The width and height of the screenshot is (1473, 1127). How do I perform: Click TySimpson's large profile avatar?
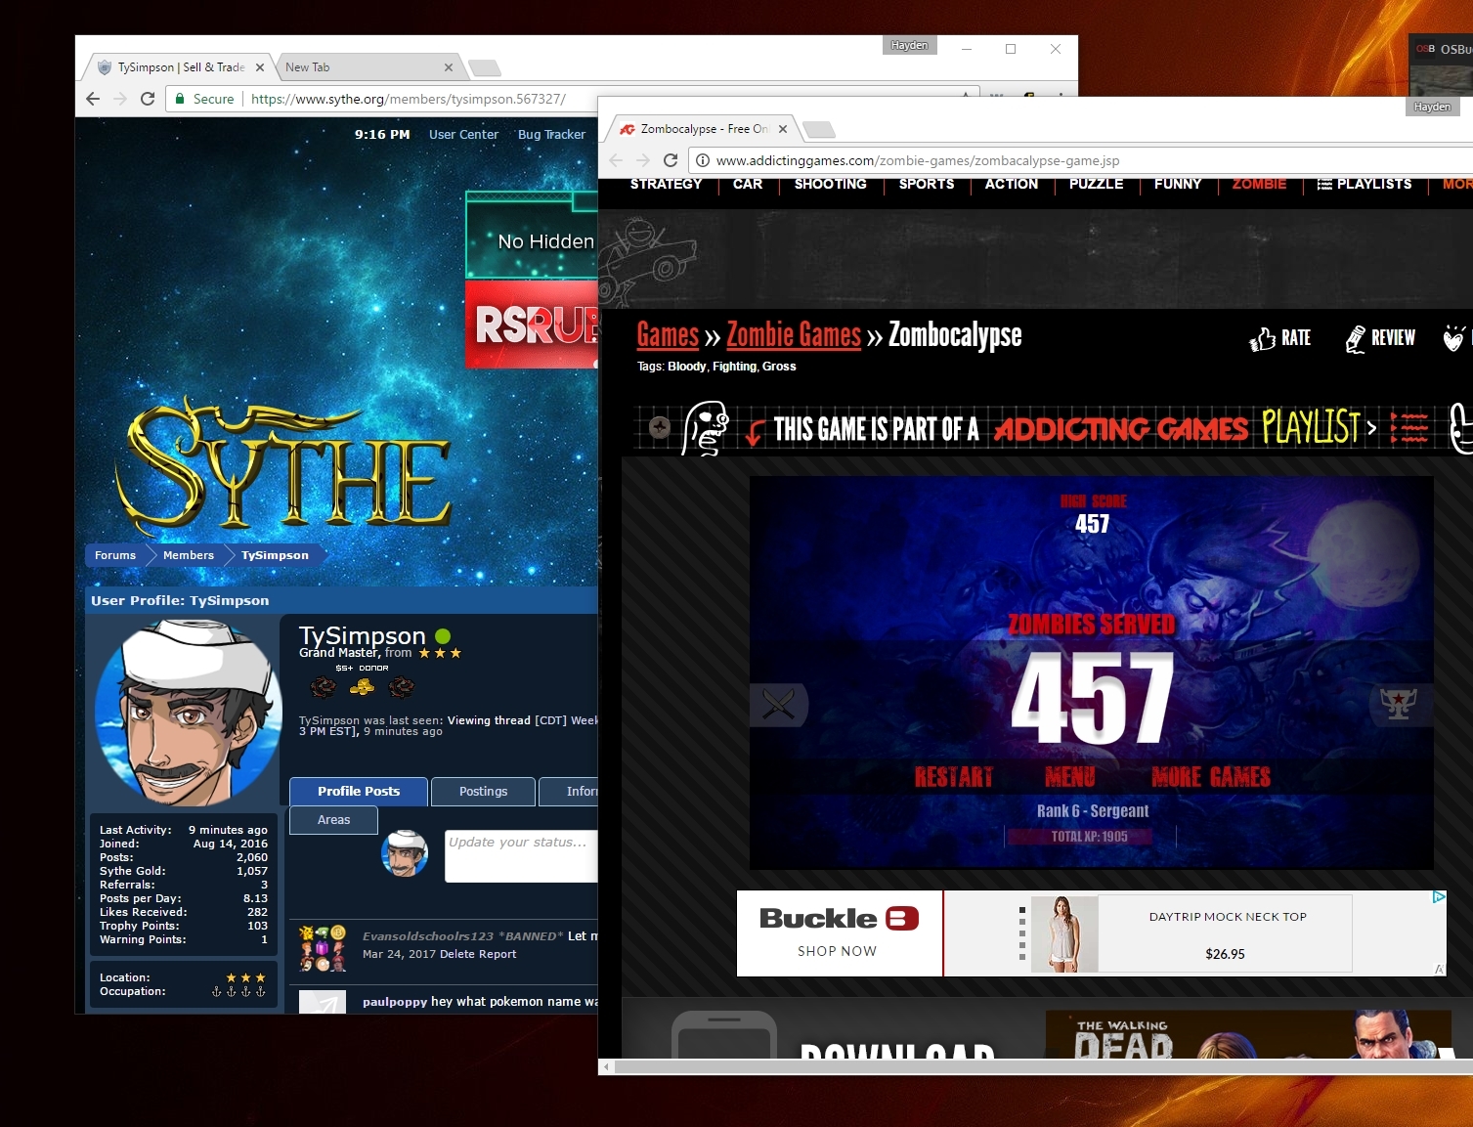point(188,713)
